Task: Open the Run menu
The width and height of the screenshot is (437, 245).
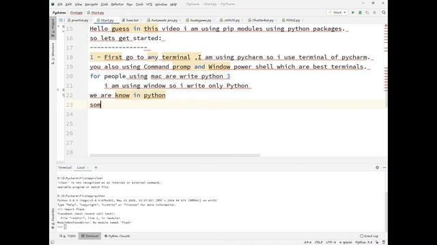Action: 130,4
